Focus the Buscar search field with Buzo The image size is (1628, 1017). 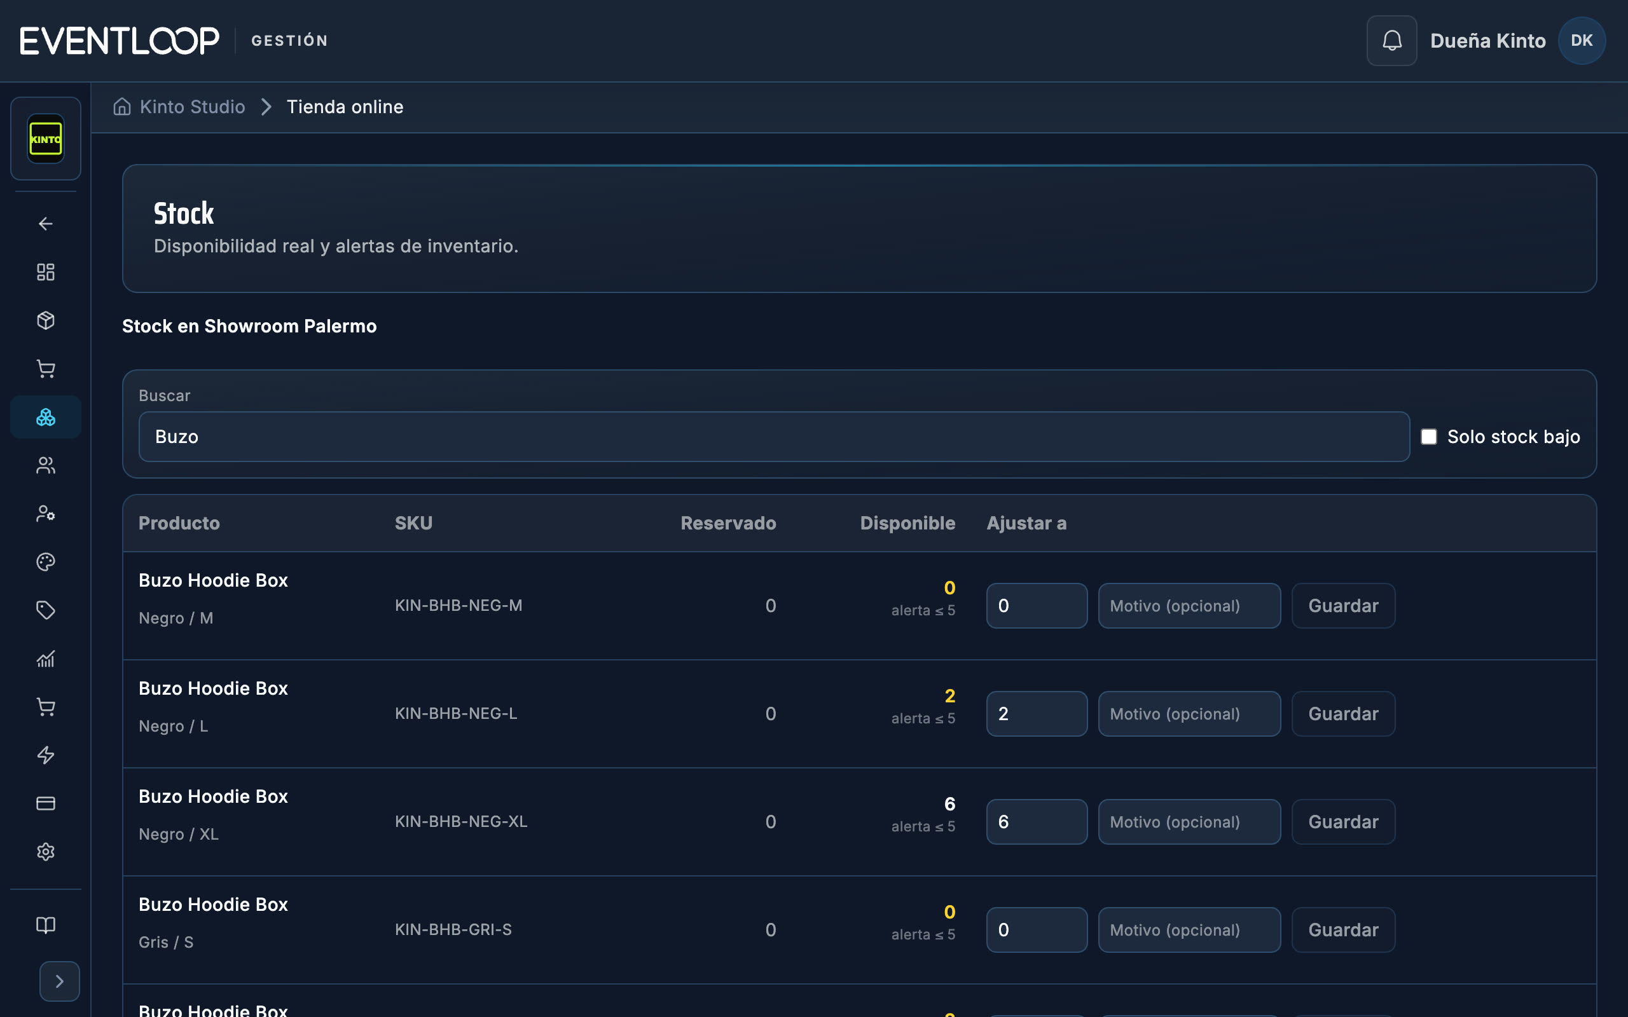pyautogui.click(x=774, y=437)
